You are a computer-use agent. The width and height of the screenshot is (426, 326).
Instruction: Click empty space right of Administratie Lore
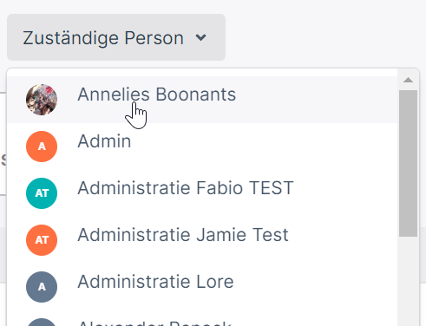312,287
